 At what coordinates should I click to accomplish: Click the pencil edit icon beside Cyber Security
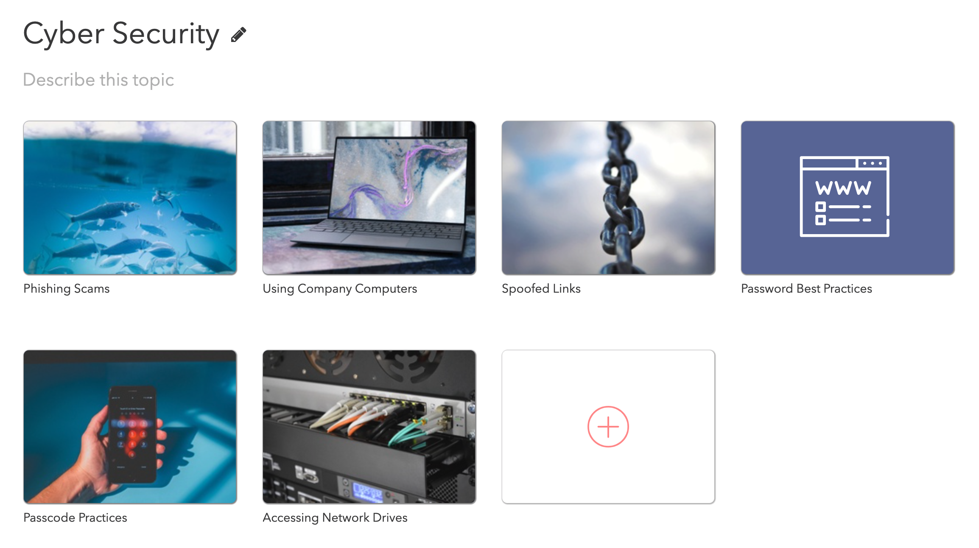tap(238, 35)
